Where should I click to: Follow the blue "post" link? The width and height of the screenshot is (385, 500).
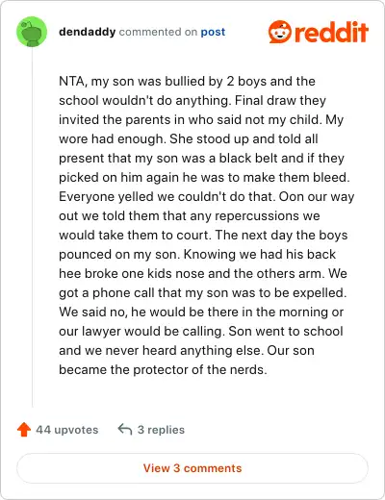pyautogui.click(x=213, y=33)
